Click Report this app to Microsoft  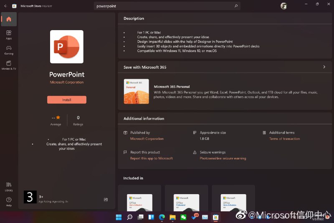152,158
